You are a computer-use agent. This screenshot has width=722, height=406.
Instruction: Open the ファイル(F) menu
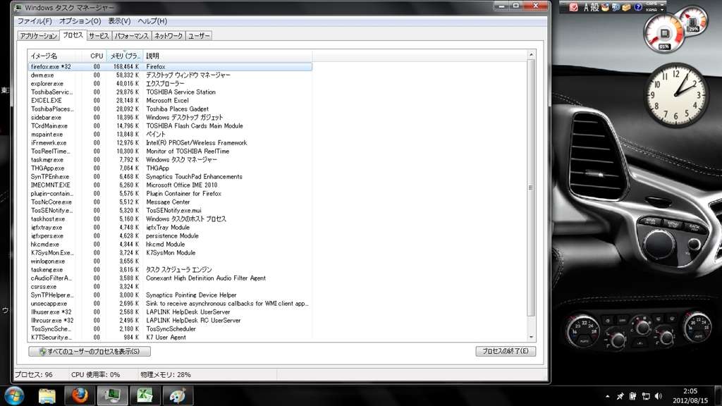35,21
